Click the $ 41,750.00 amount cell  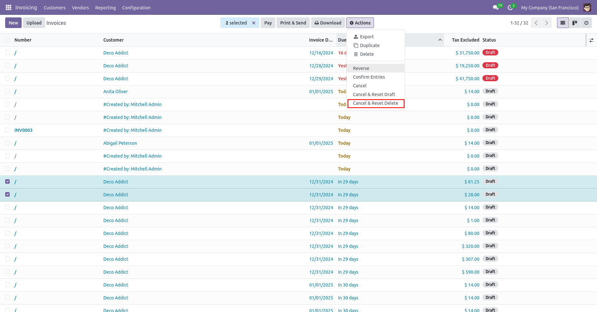click(467, 79)
